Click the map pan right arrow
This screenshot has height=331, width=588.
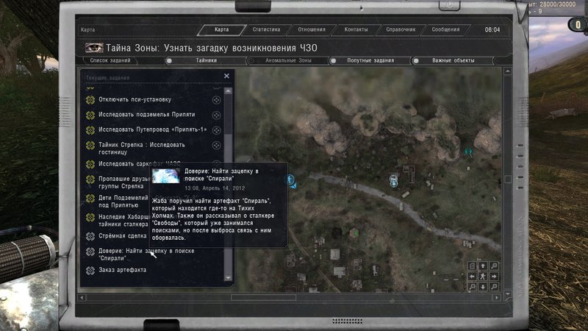pyautogui.click(x=493, y=276)
